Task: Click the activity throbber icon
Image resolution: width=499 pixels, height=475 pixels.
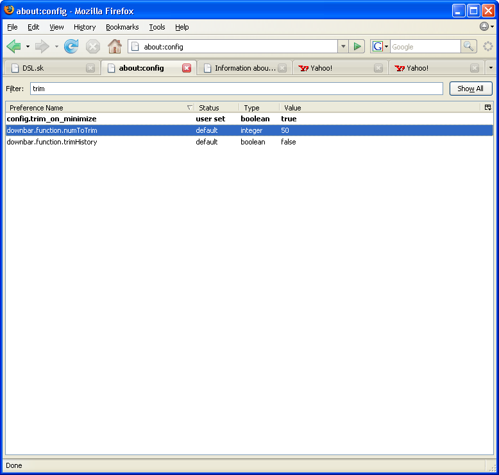Action: pos(488,46)
